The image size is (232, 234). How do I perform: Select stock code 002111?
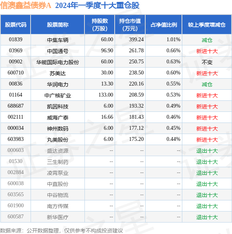pyautogui.click(x=16, y=117)
